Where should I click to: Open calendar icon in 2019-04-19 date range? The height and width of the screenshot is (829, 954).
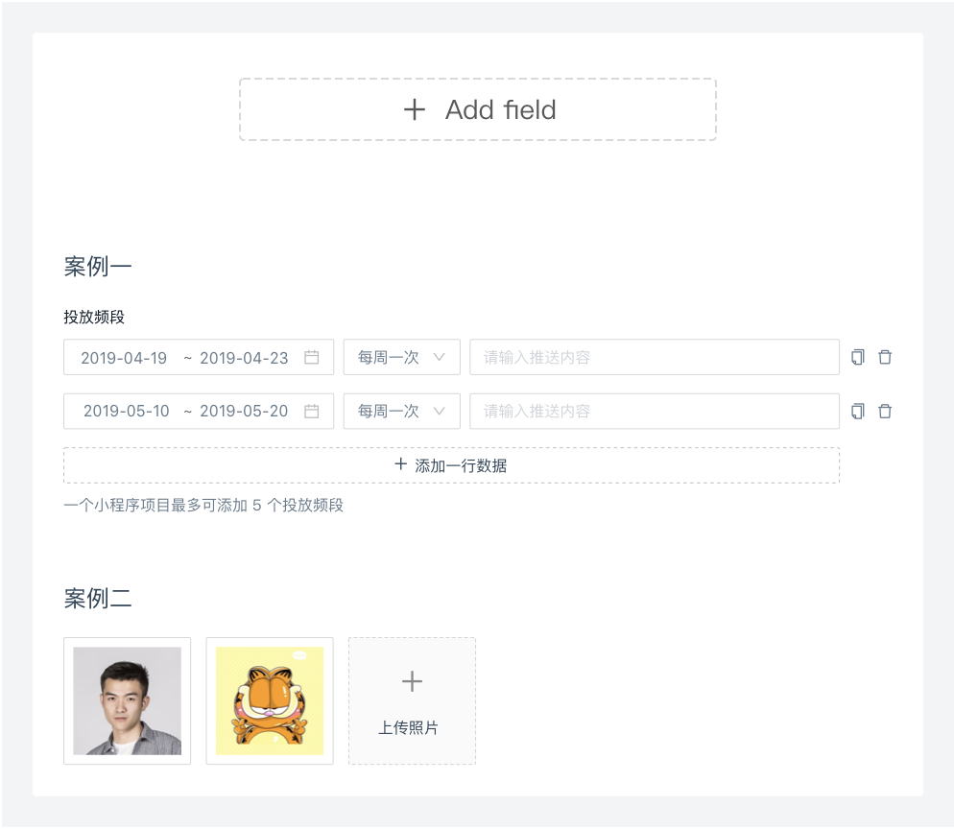tap(312, 357)
